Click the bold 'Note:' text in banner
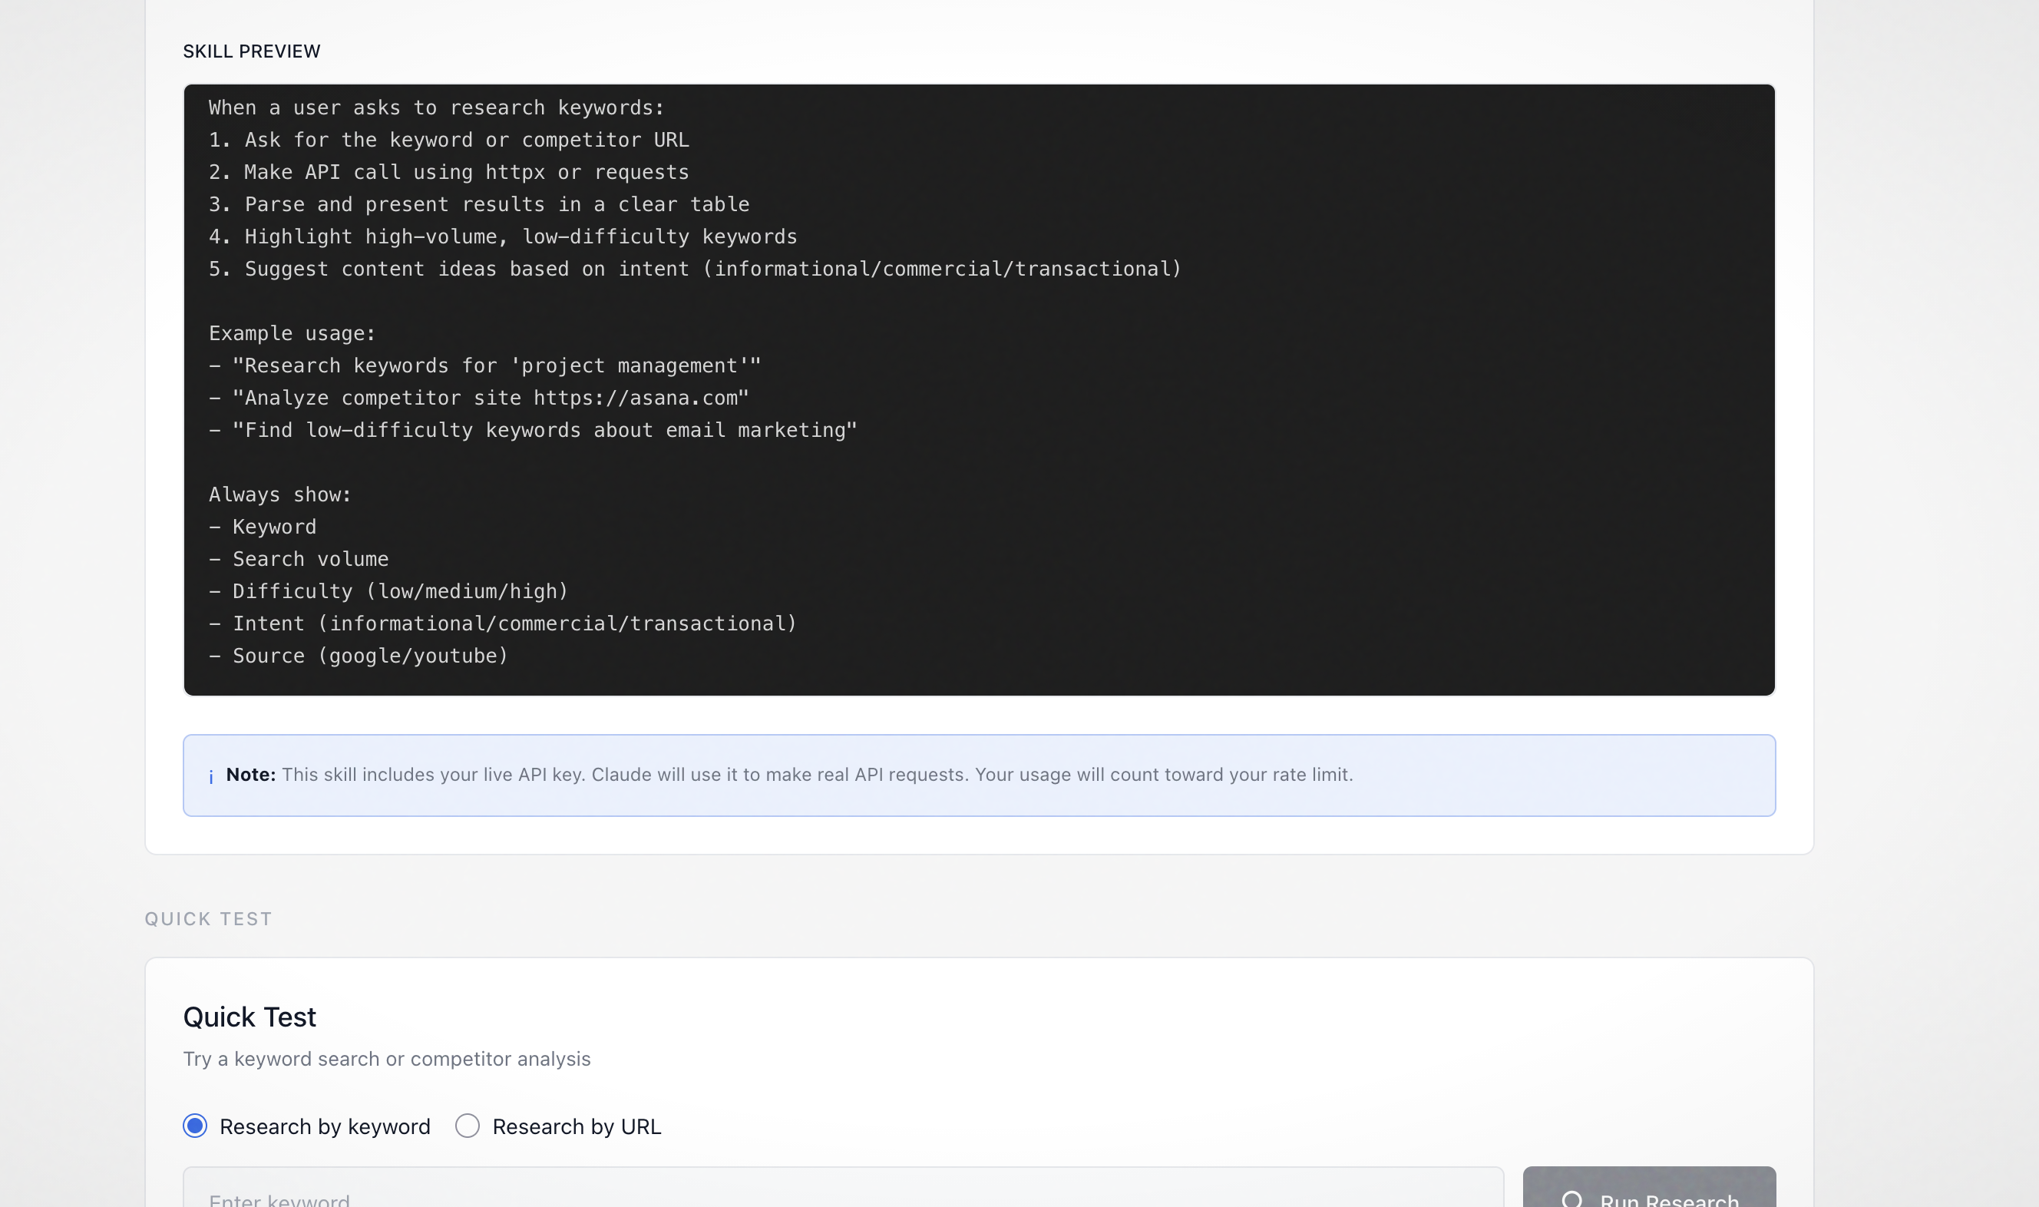2039x1207 pixels. [250, 775]
